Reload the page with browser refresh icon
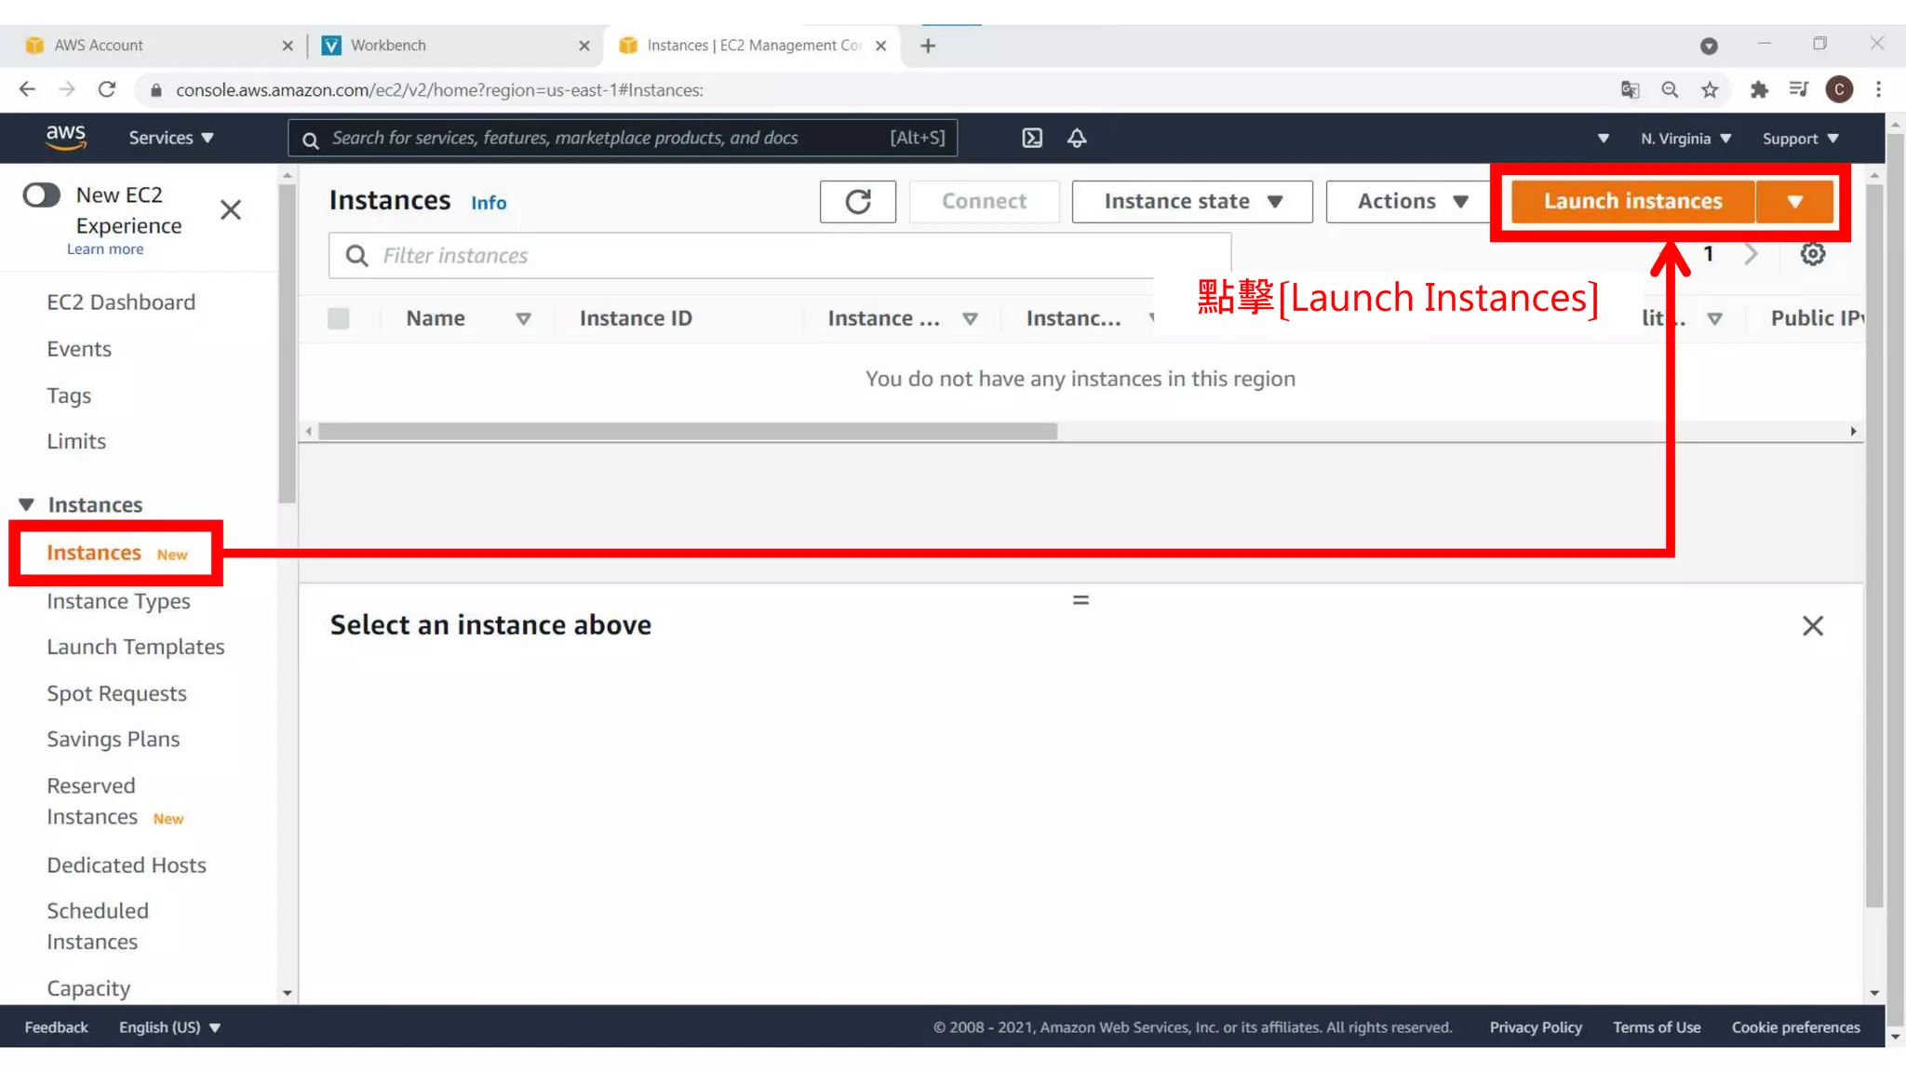Screen dimensions: 1906x1072 click(x=107, y=89)
